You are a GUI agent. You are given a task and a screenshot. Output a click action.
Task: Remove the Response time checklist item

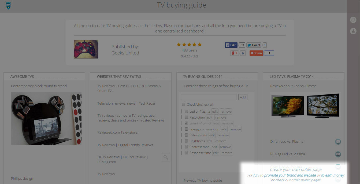[x=227, y=153]
